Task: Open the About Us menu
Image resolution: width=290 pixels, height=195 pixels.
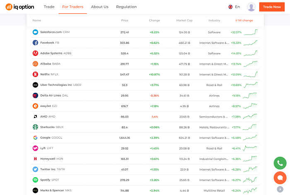Action: tap(99, 7)
